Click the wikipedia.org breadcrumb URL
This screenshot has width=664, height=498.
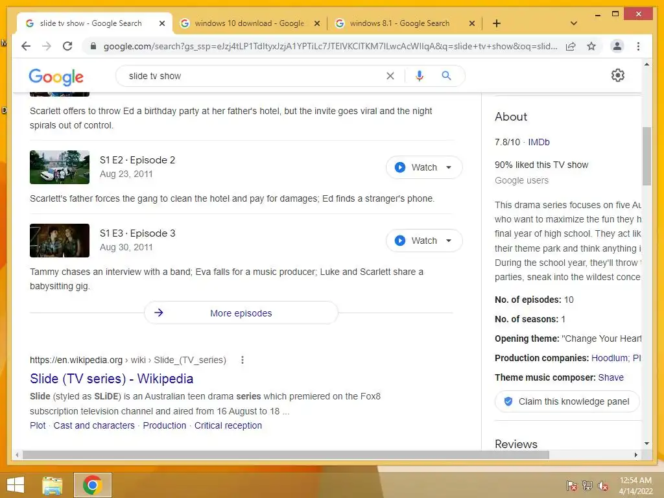tap(128, 360)
